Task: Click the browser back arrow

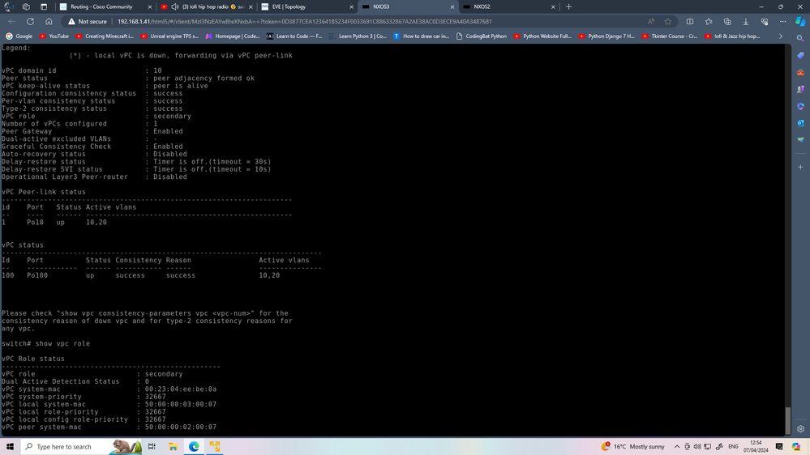Action: (x=12, y=22)
